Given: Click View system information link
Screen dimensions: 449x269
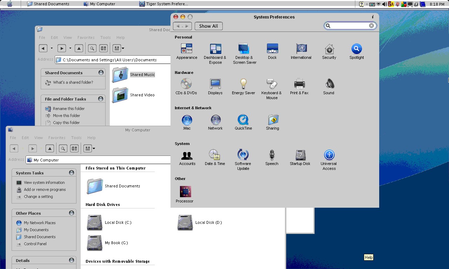Looking at the screenshot, I should pos(44,182).
